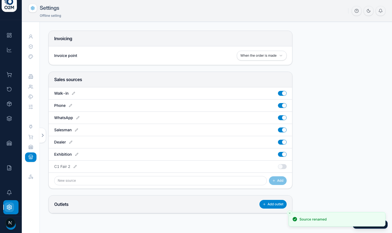This screenshot has height=233, width=392.
Task: Edit the C1 Fair 2 source name
Action: (75, 167)
